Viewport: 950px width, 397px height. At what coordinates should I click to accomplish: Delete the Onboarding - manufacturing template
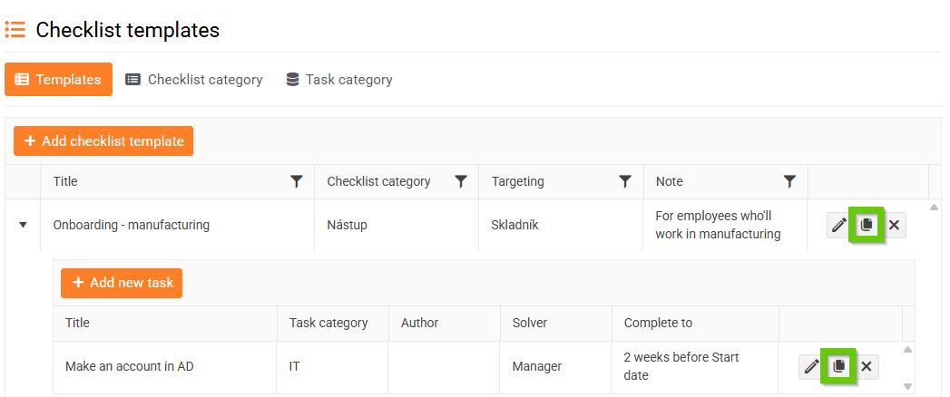click(x=894, y=226)
